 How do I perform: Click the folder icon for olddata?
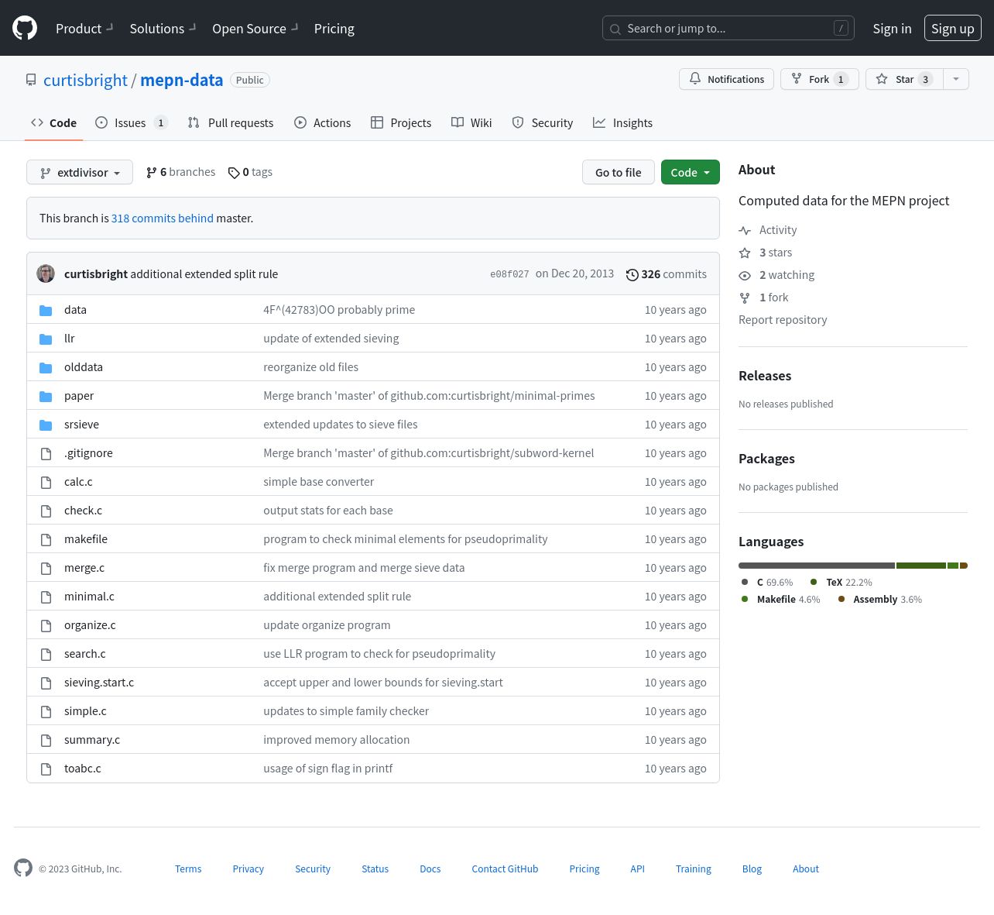46,367
